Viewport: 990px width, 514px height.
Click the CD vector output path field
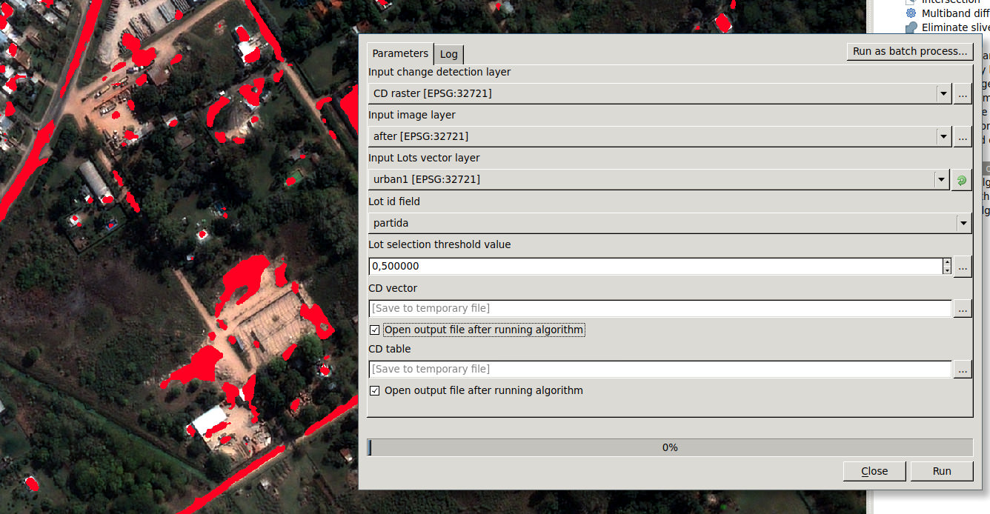(x=660, y=308)
